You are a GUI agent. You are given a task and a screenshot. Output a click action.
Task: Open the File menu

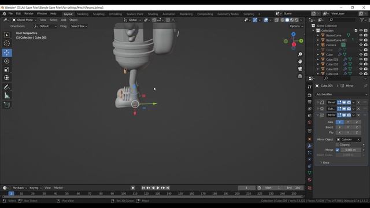[10, 14]
